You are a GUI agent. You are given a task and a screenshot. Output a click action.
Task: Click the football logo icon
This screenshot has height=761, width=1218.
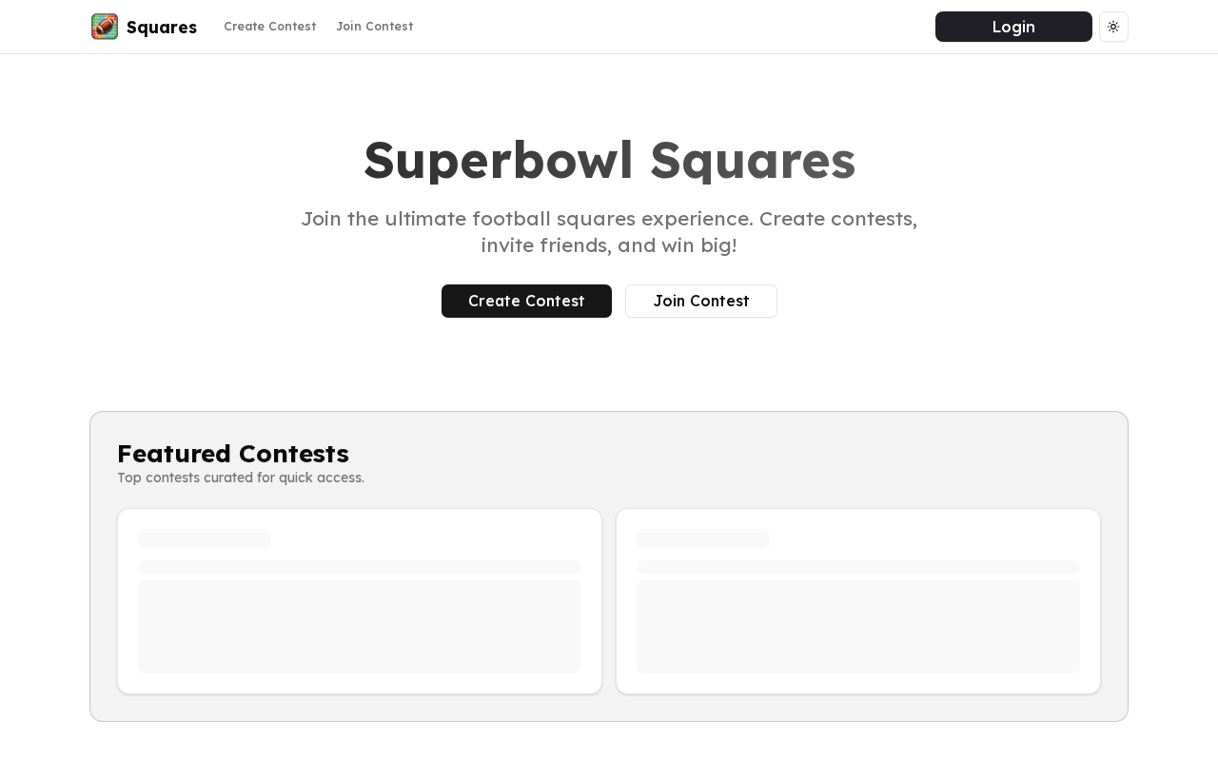tap(105, 27)
